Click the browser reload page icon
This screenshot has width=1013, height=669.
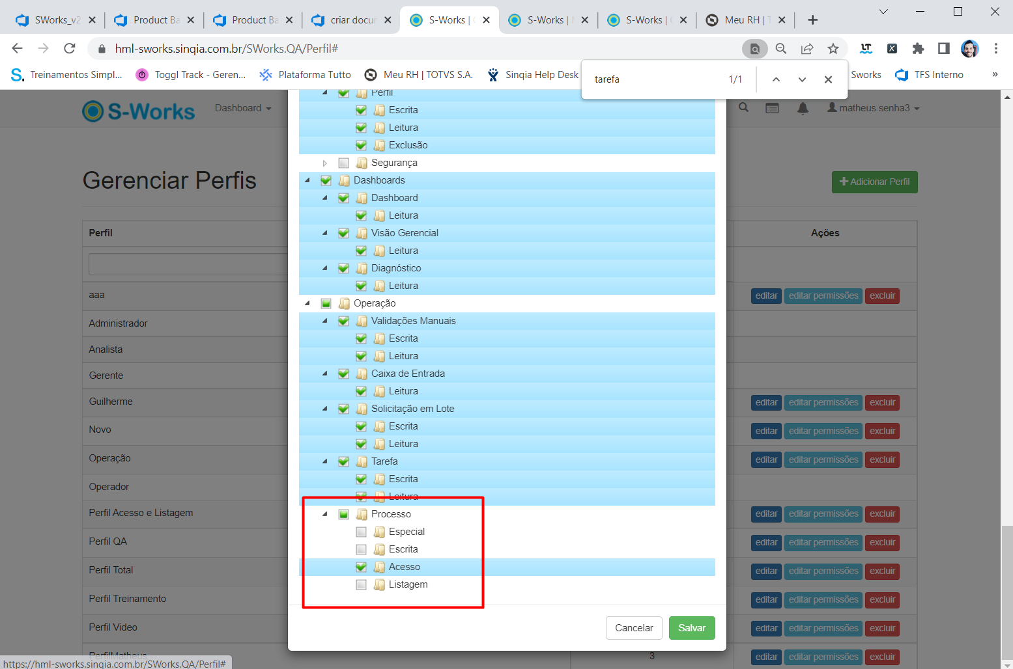tap(69, 48)
